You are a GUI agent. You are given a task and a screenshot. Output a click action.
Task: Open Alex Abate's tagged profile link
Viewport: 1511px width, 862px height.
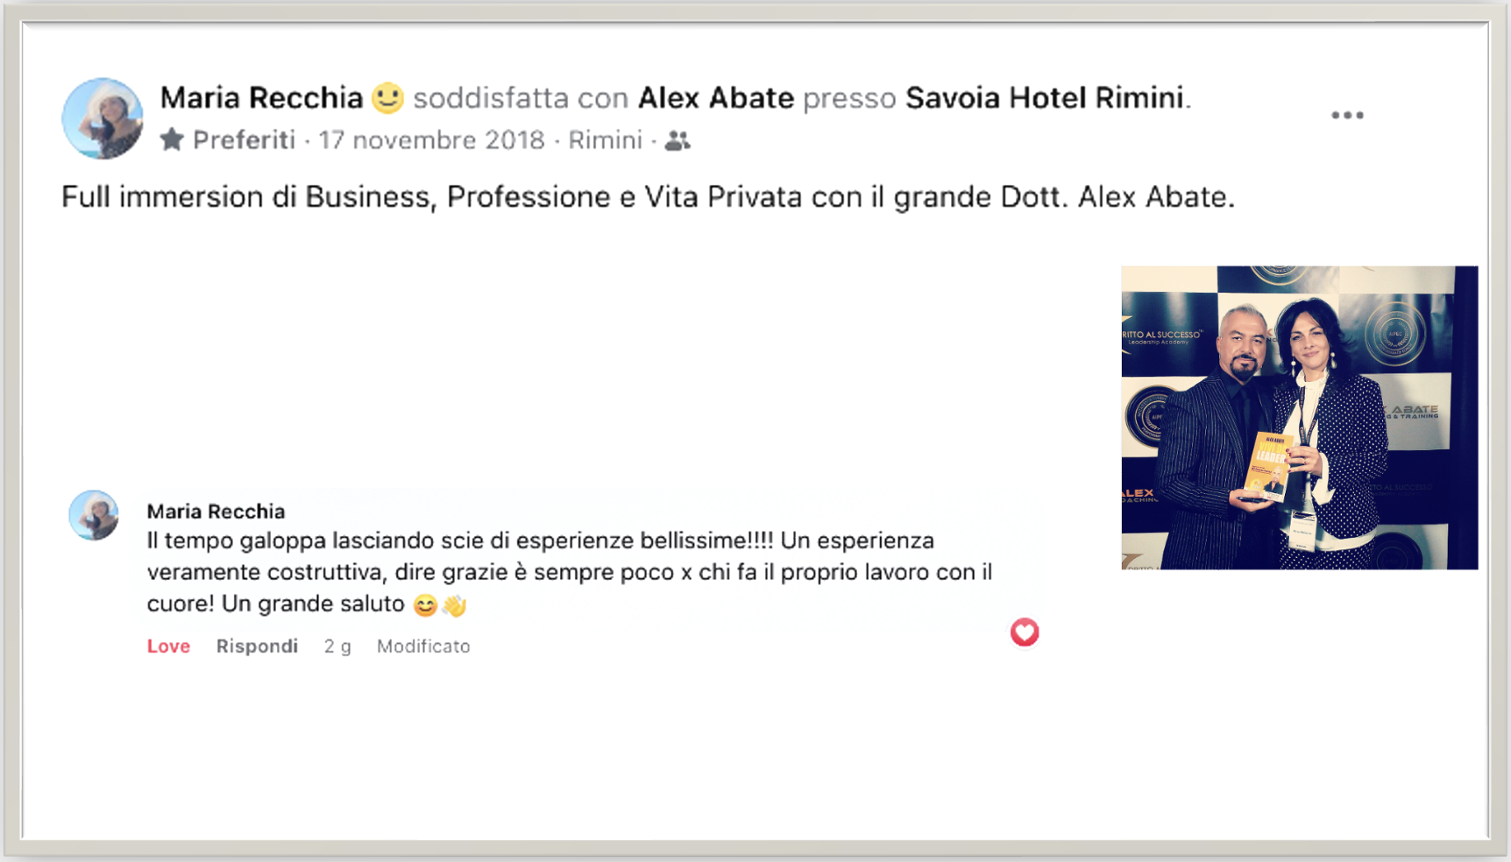tap(715, 97)
